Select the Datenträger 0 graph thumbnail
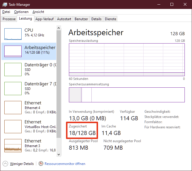Viewport: 192px width, 171px height. point(13,69)
